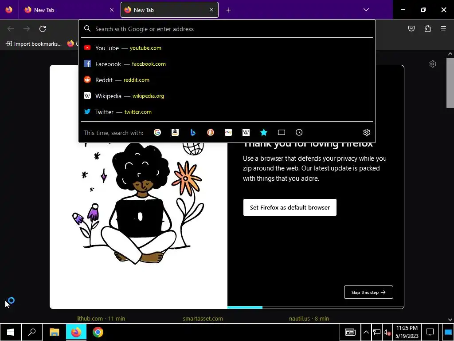Search this time with eBay
The image size is (454, 341).
coord(228,132)
